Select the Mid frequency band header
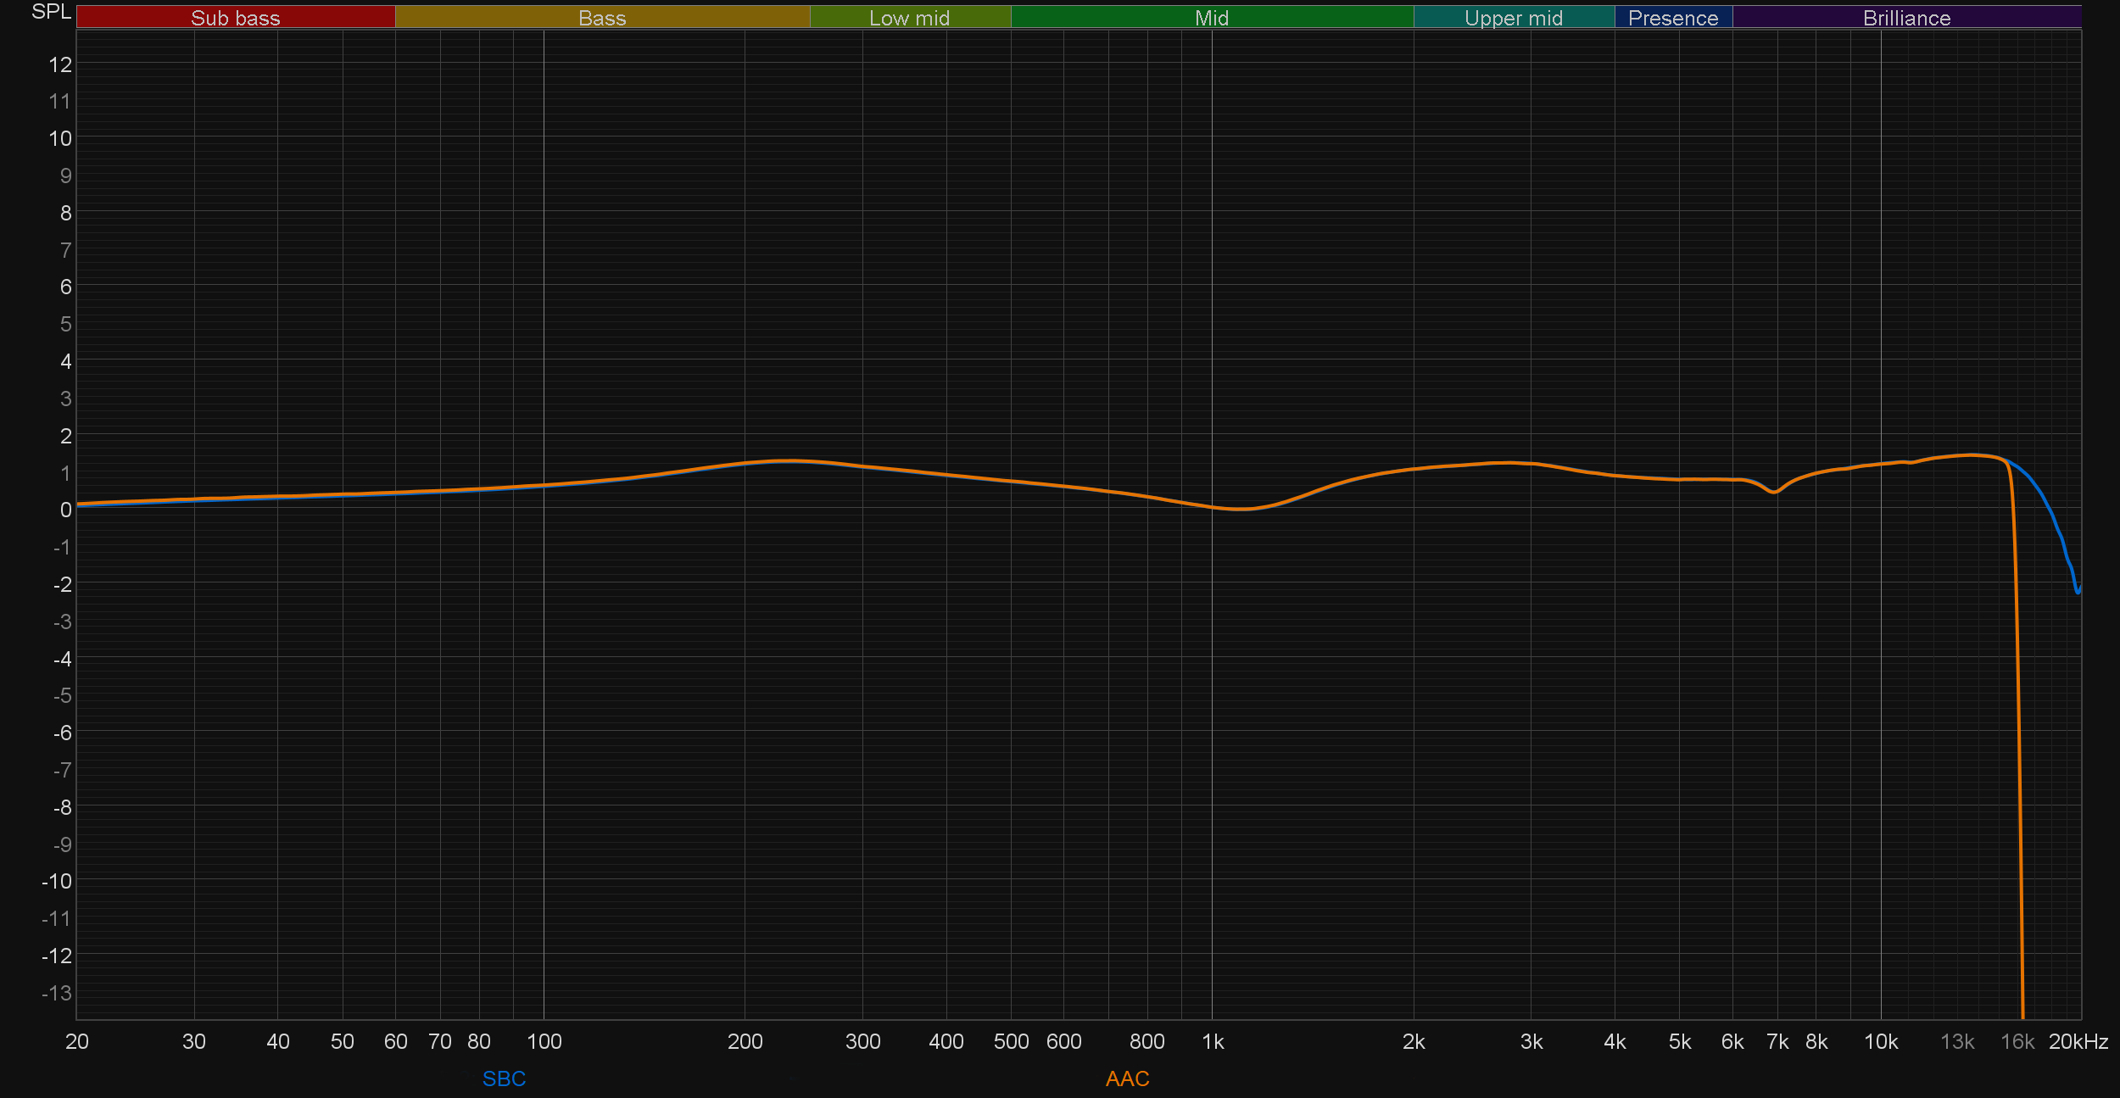This screenshot has height=1098, width=2120. tap(1211, 18)
